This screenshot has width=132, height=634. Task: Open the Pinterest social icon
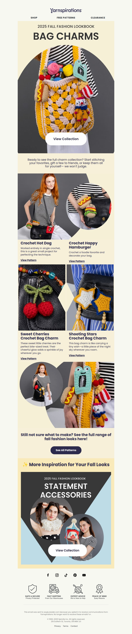tap(75, 575)
